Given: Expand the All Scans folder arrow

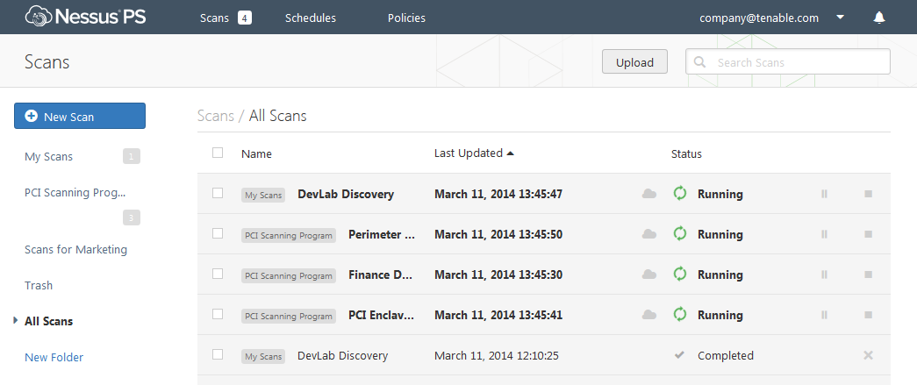Looking at the screenshot, I should [x=16, y=321].
